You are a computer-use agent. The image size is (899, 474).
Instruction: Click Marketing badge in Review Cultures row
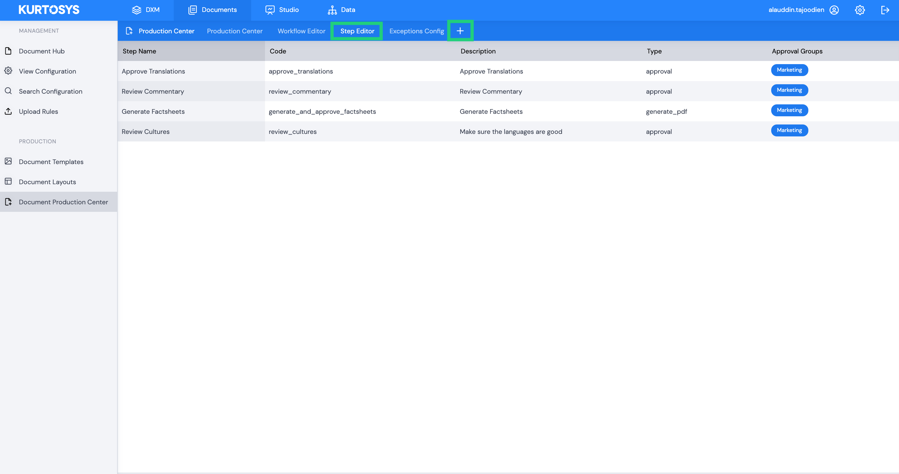click(789, 130)
